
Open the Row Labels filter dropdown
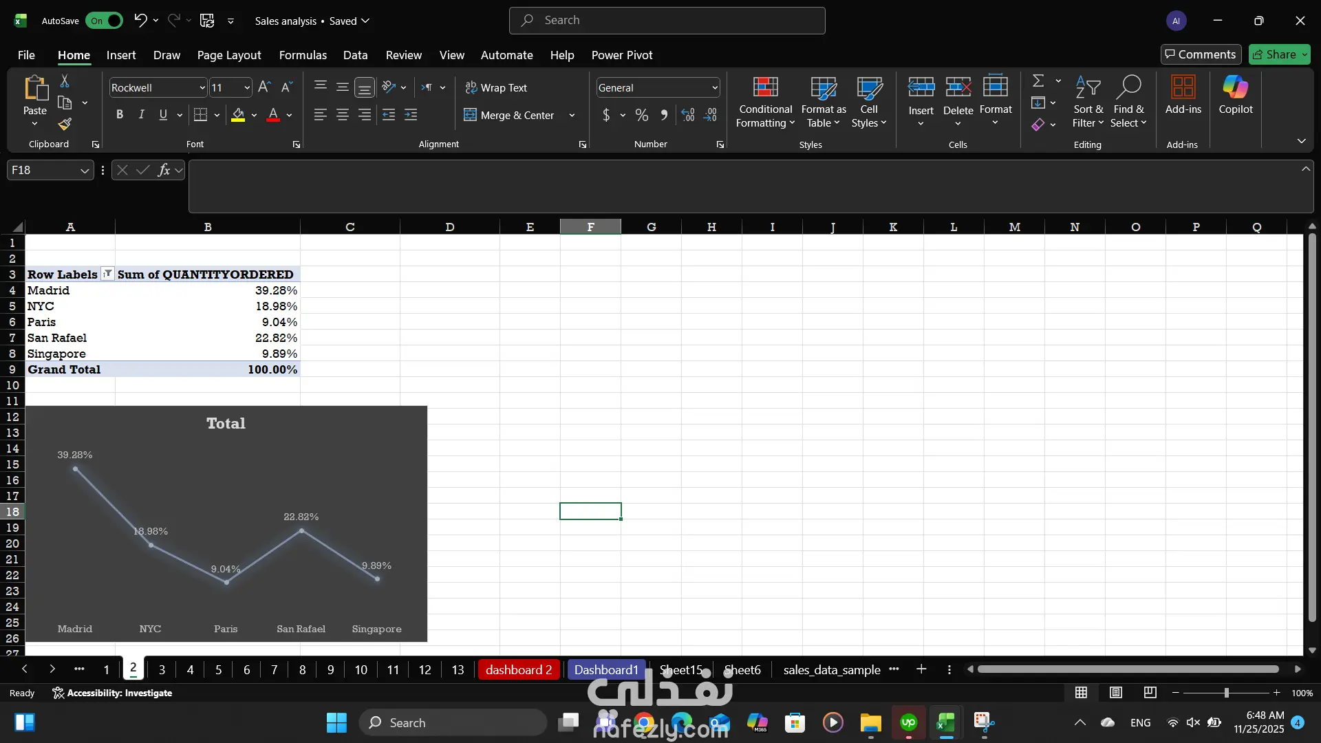click(x=107, y=274)
